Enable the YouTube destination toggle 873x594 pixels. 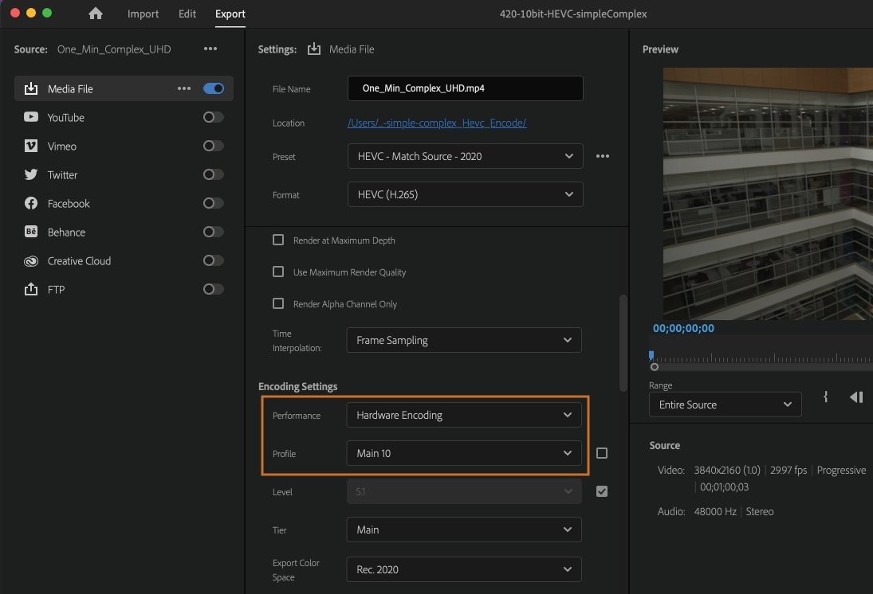[x=213, y=117]
